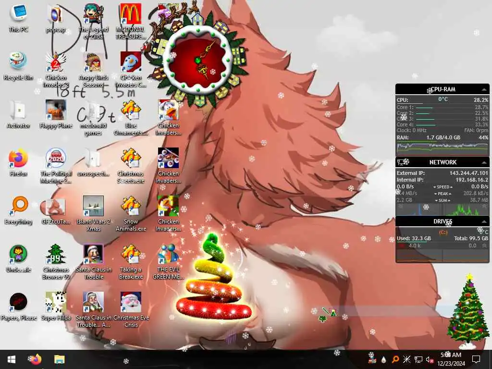Open THE EVIL GREEN ME... shortcut

point(168,262)
